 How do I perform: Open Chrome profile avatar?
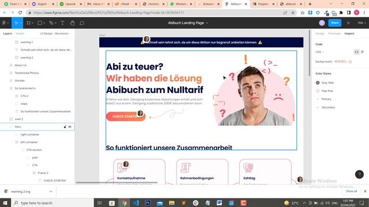[356, 13]
